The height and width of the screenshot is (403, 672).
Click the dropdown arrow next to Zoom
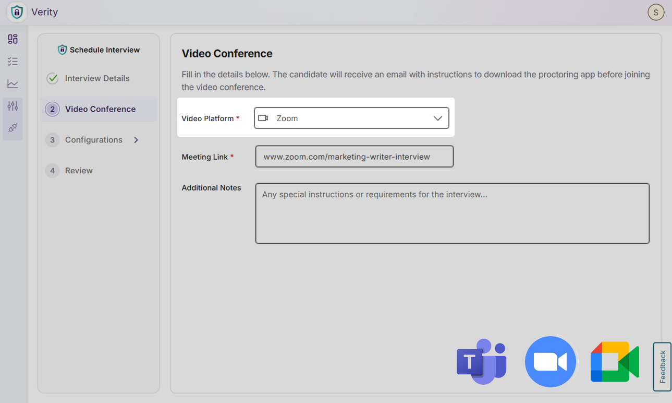pyautogui.click(x=438, y=118)
